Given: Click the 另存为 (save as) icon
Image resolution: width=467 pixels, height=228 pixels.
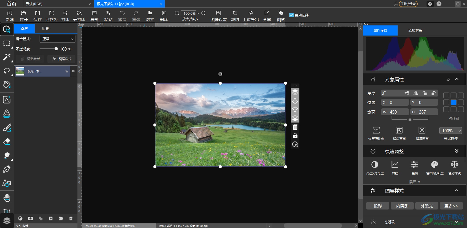Looking at the screenshot, I should click(x=51, y=13).
